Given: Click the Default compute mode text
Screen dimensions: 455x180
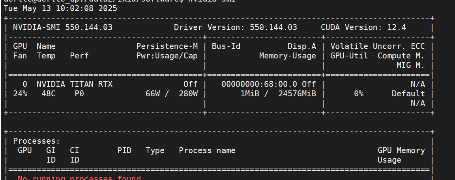Looking at the screenshot, I should 408,94.
